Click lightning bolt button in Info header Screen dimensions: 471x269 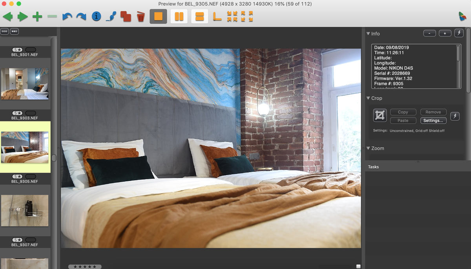459,33
